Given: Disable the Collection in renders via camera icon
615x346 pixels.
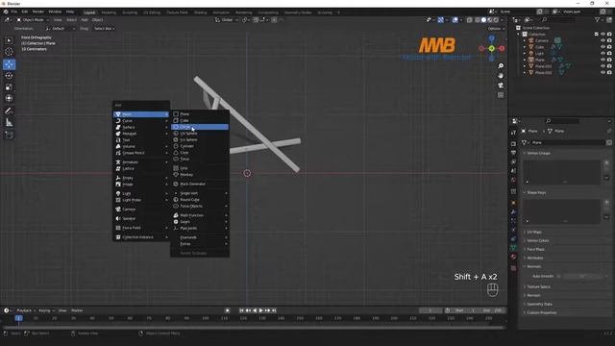Looking at the screenshot, I should point(609,35).
